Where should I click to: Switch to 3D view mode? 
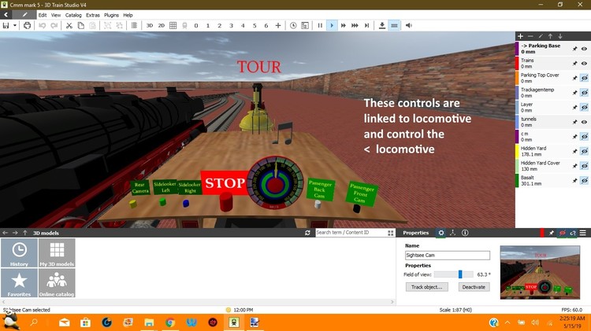150,26
